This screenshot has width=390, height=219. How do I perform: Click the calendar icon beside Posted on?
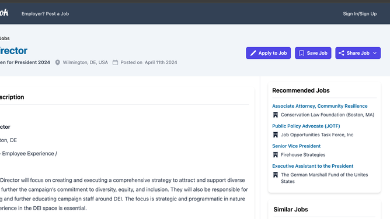(115, 62)
